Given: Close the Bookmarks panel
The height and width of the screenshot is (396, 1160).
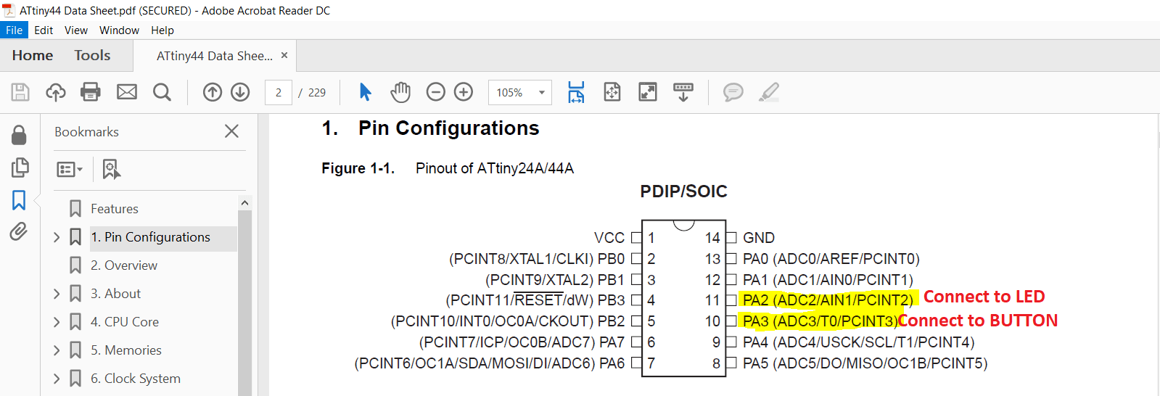Looking at the screenshot, I should pos(231,131).
